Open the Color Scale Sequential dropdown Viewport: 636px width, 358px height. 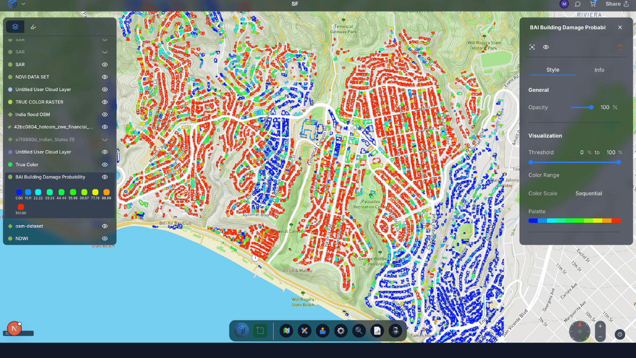[x=594, y=193]
